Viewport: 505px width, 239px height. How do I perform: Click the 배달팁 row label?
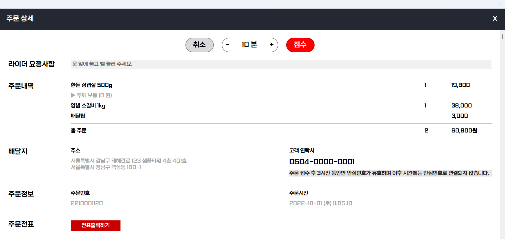tap(78, 116)
